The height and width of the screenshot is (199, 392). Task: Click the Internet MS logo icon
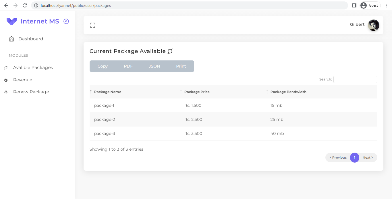(11, 21)
